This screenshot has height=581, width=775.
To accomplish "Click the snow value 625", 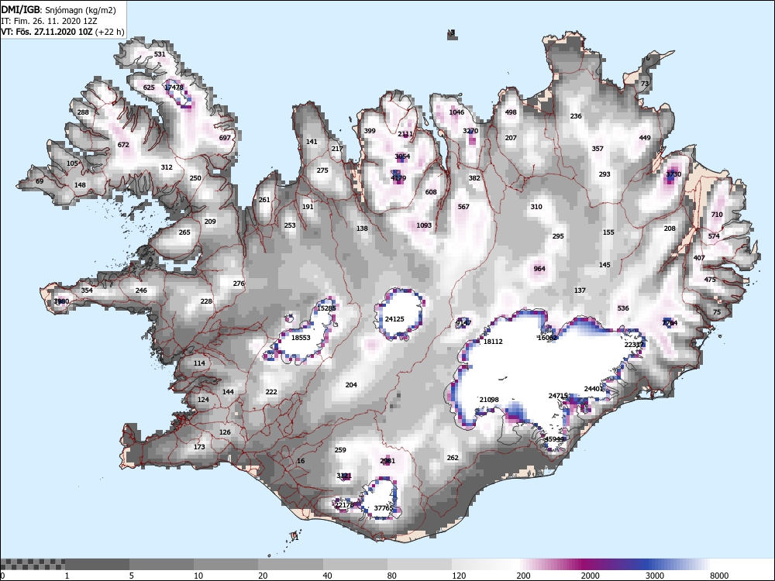I will pyautogui.click(x=149, y=88).
